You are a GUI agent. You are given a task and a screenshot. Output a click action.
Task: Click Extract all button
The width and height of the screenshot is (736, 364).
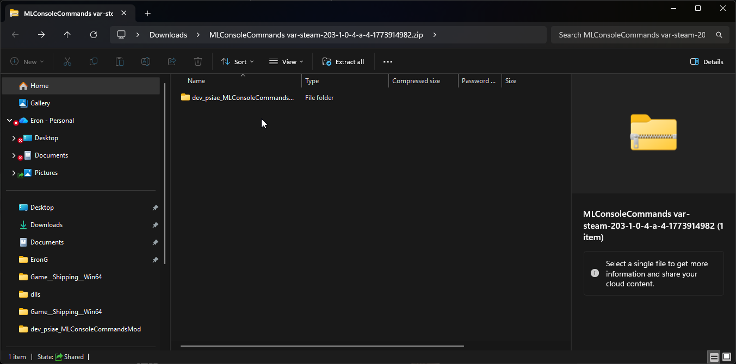(x=343, y=62)
